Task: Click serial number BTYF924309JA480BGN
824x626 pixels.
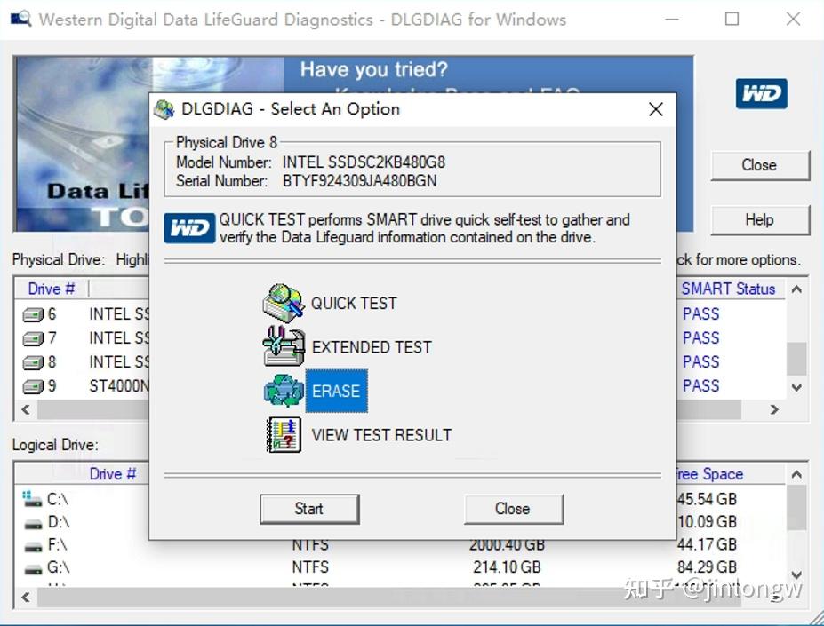Action: point(359,181)
